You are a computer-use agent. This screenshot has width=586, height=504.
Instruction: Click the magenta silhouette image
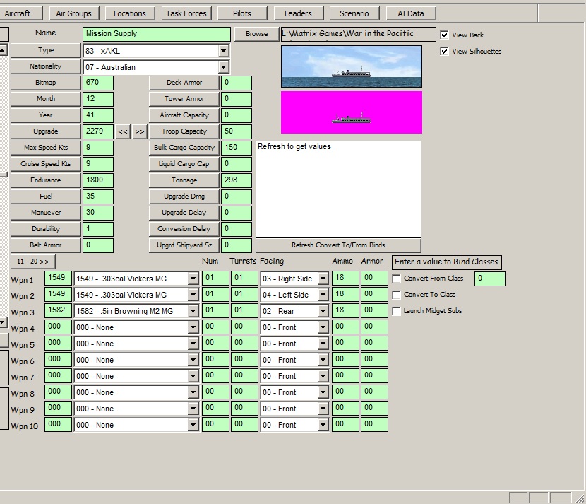tap(352, 112)
